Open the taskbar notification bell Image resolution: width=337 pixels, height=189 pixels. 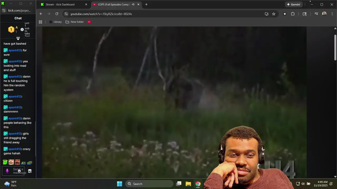pyautogui.click(x=331, y=184)
